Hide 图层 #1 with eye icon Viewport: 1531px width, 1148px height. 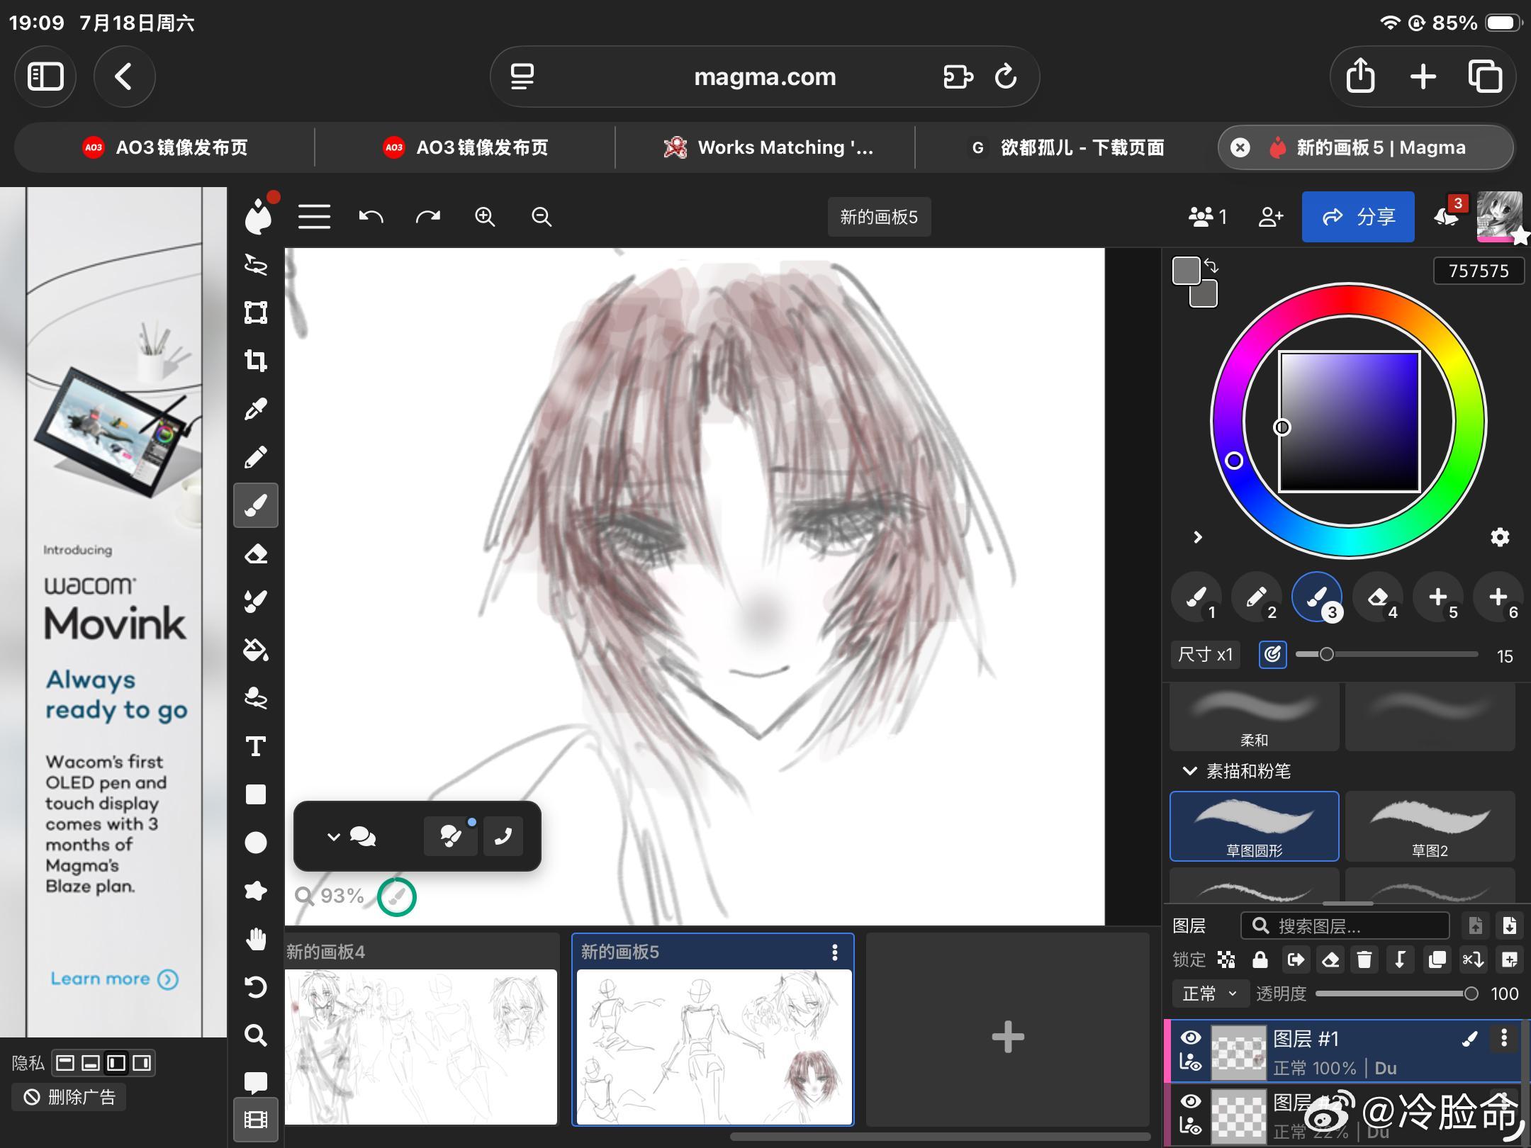click(1191, 1038)
